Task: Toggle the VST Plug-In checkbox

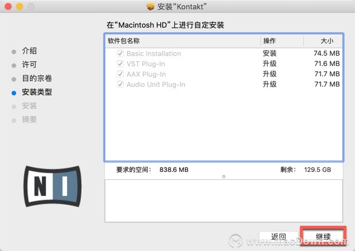Action: click(x=120, y=64)
